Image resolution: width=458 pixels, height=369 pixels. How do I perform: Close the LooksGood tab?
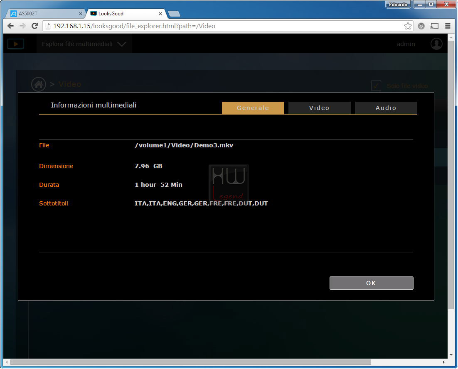[160, 13]
